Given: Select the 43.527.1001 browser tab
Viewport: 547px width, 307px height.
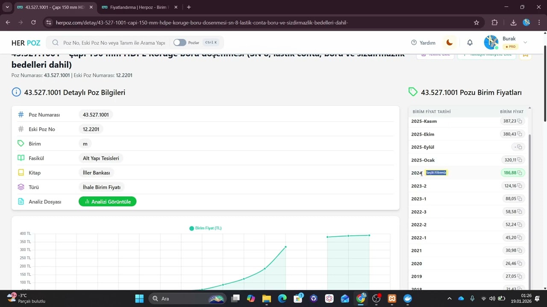Looking at the screenshot, I should (55, 7).
